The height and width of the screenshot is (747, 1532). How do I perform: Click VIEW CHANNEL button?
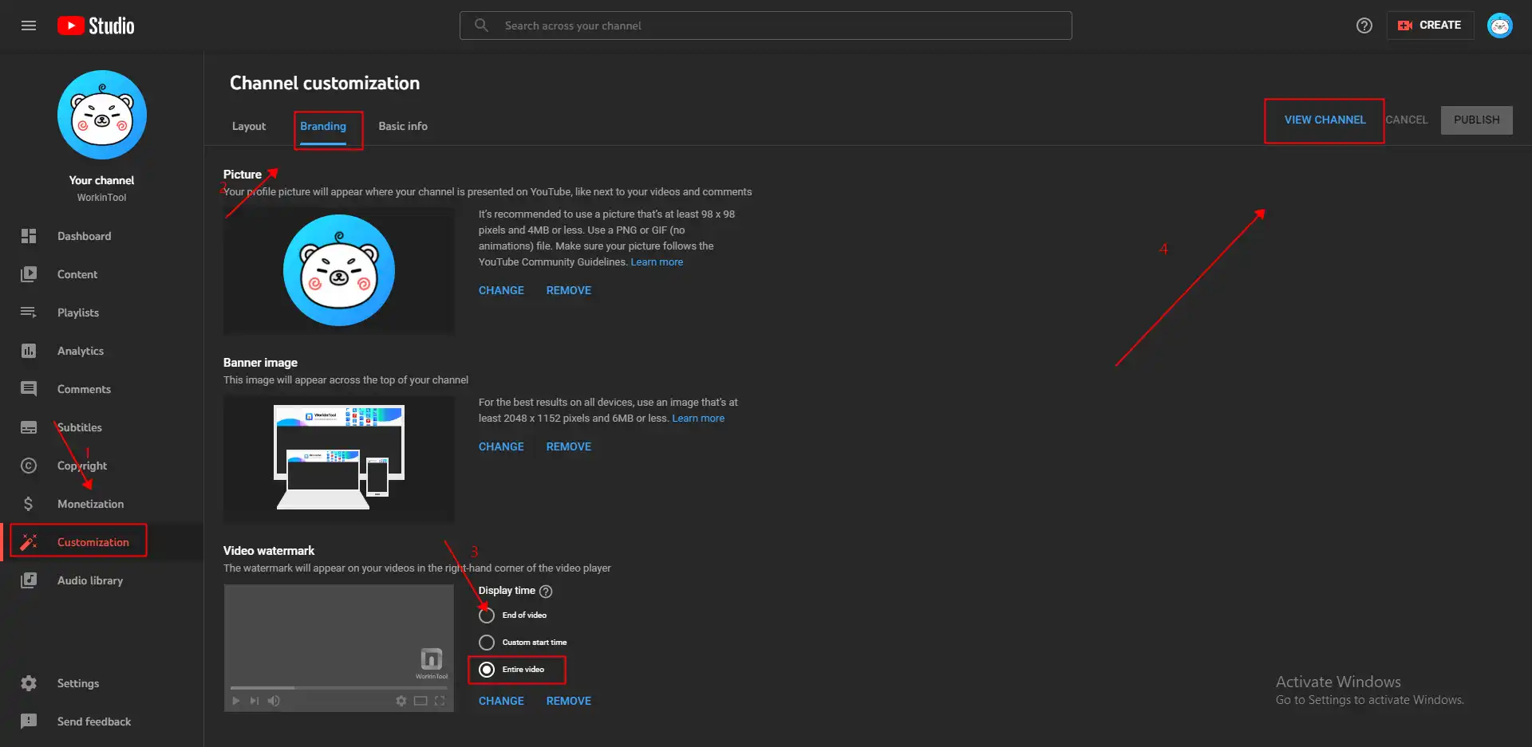[1325, 120]
